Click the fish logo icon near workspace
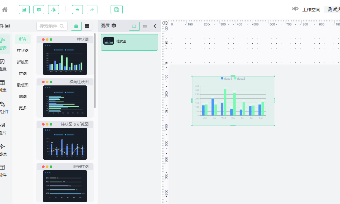This screenshot has height=204, width=340. 295,9
